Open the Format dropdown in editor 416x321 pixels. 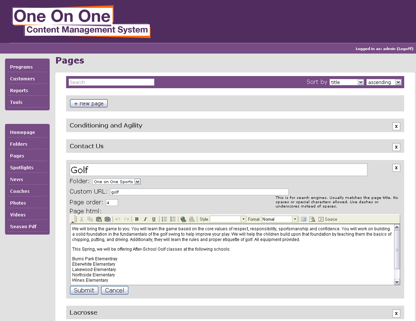(x=279, y=219)
